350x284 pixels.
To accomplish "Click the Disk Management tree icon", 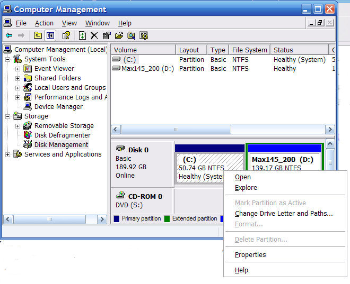I will pos(28,145).
